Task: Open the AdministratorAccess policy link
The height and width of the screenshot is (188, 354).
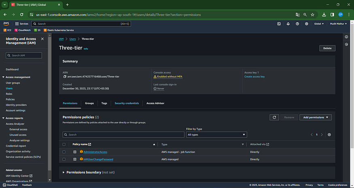Action: [x=95, y=152]
